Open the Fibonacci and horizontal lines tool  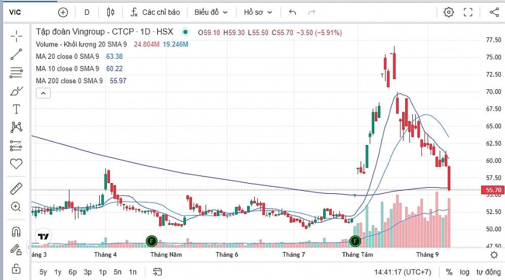[16, 73]
